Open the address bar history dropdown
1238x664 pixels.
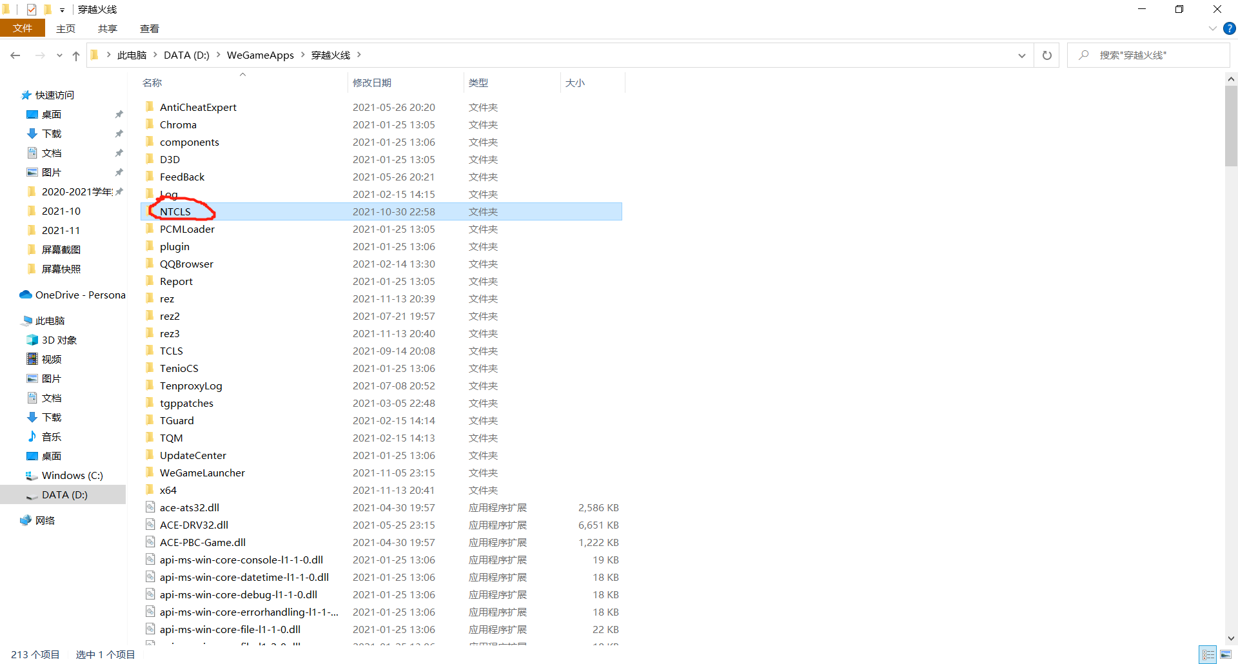click(x=1021, y=55)
